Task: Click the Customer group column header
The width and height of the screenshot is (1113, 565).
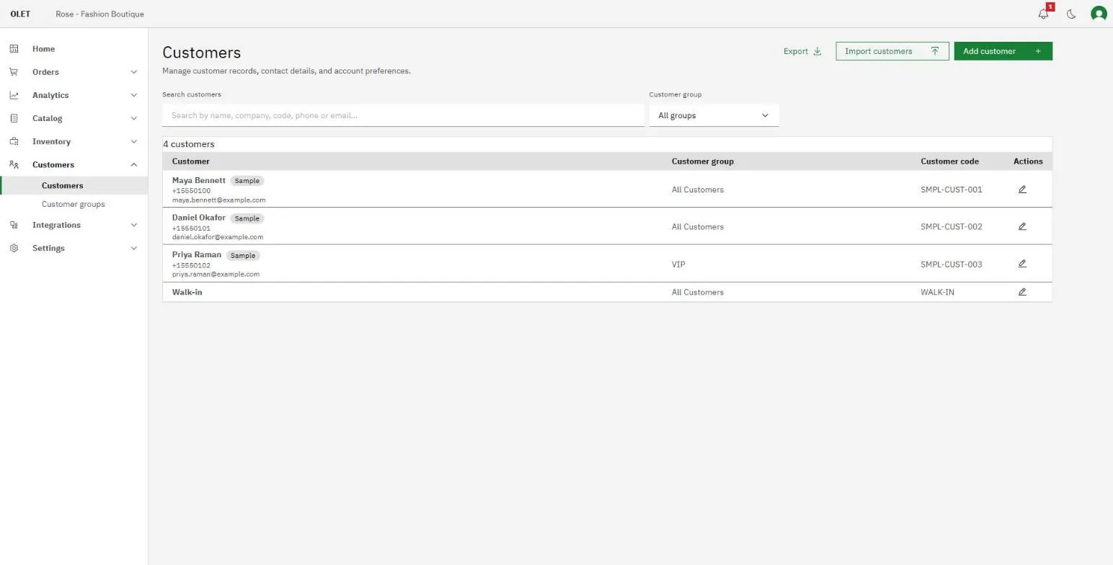Action: click(x=703, y=161)
